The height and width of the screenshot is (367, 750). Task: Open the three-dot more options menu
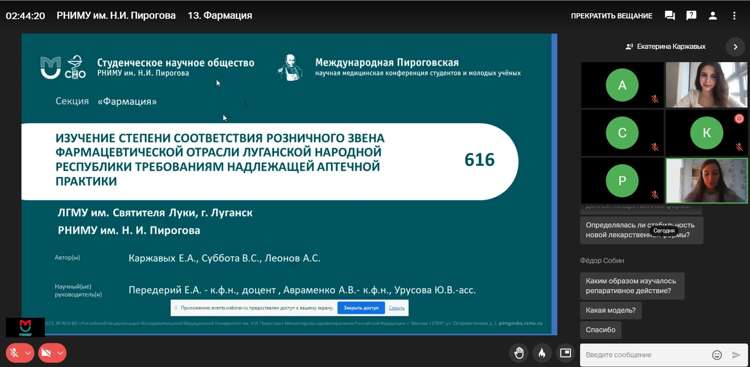734,16
